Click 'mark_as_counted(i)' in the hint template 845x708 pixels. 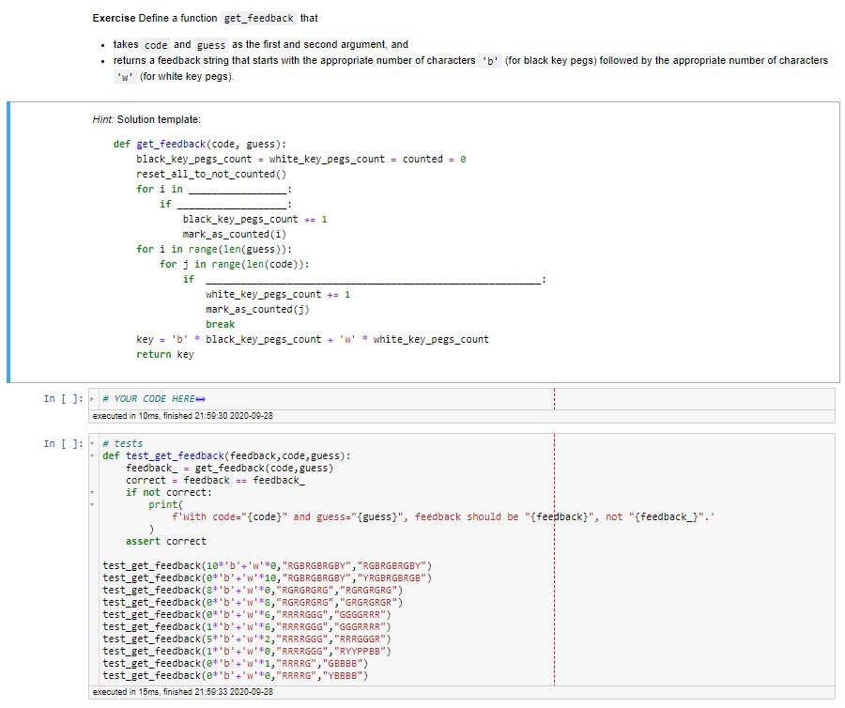pyautogui.click(x=235, y=235)
